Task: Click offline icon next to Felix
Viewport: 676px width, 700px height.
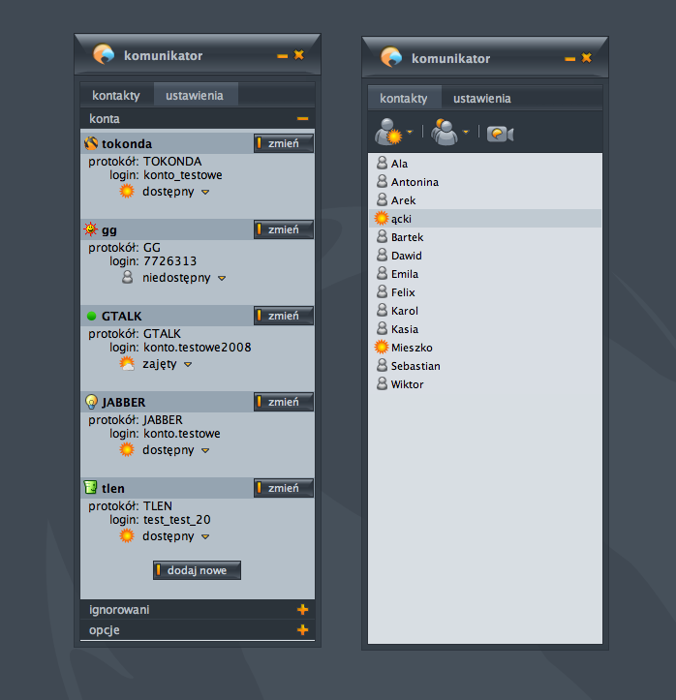Action: 382,291
